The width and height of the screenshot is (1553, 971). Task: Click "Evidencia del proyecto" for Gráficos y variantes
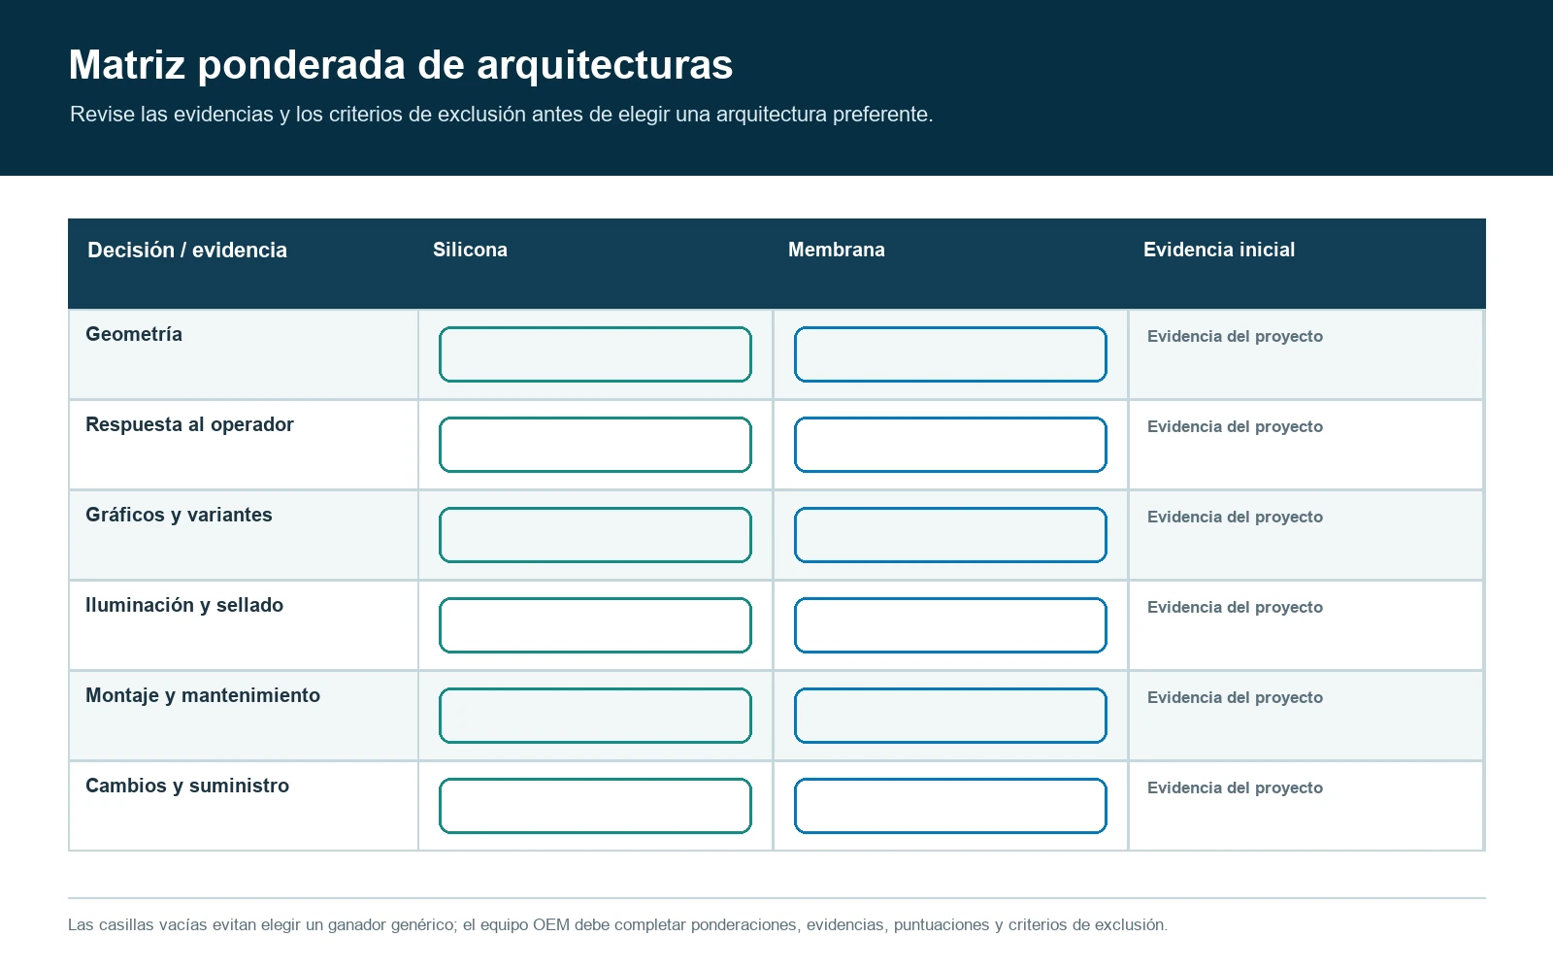coord(1235,517)
